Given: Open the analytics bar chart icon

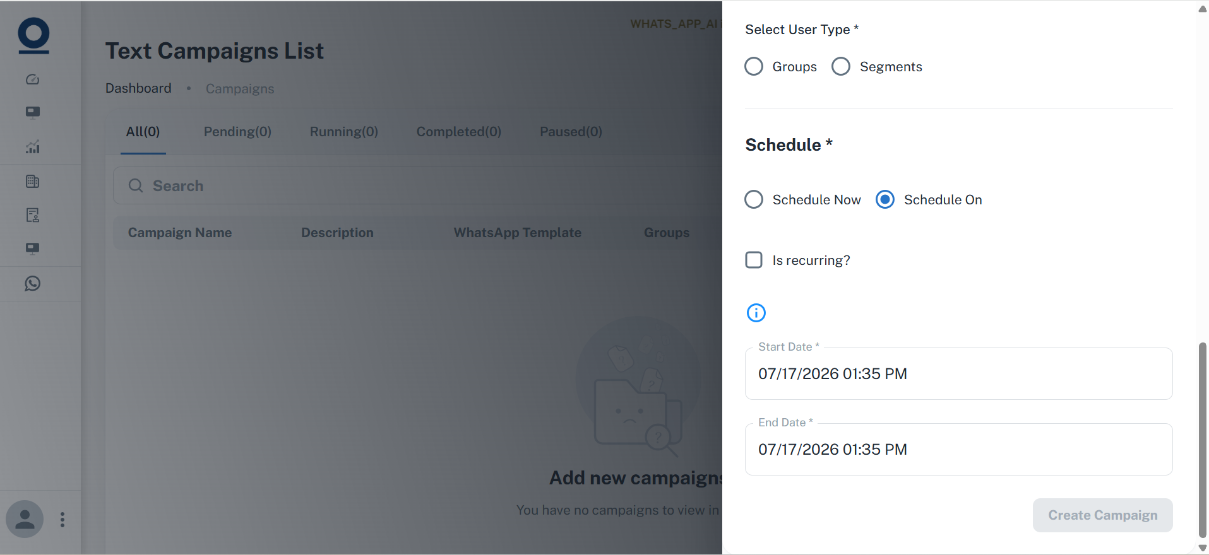Looking at the screenshot, I should 32,147.
